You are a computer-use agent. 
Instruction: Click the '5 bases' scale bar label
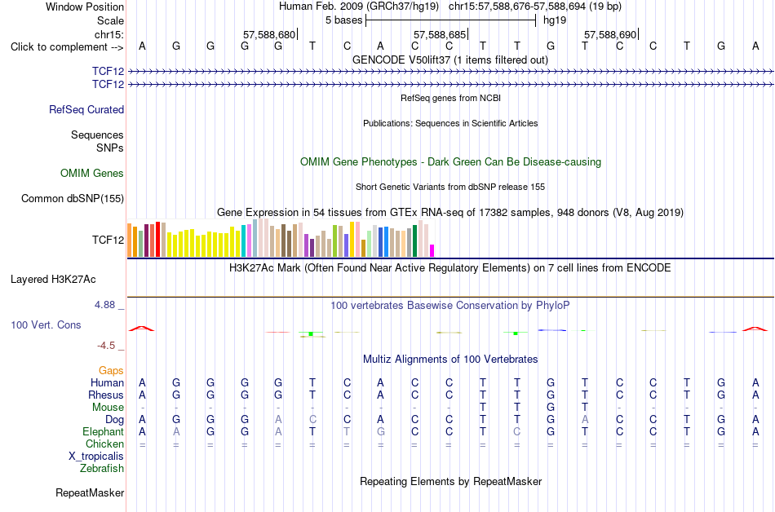[343, 20]
